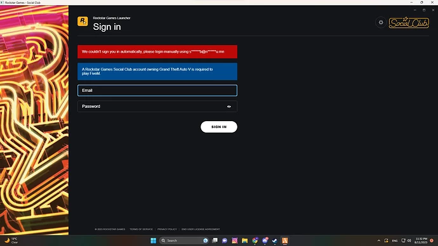This screenshot has width=438, height=246.
Task: Open notification badge in tray corner
Action: [x=432, y=240]
